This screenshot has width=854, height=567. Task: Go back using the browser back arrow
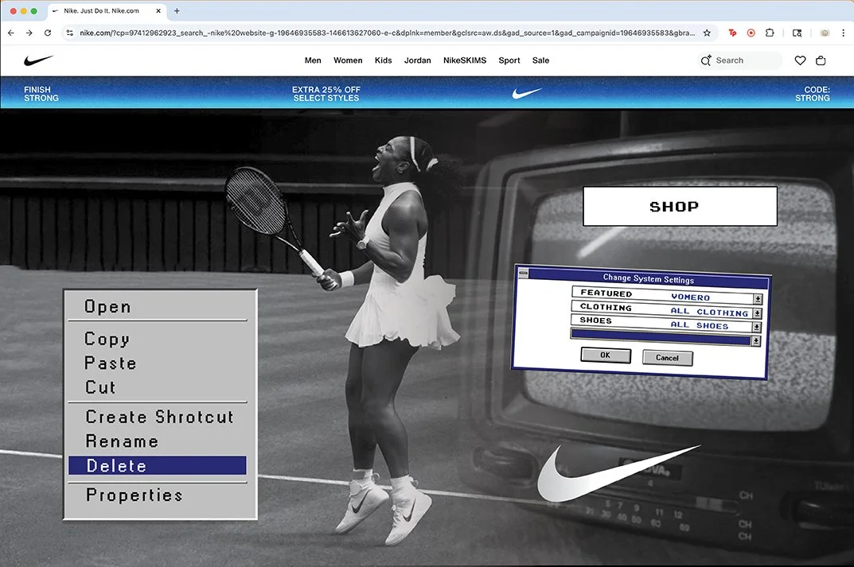point(10,33)
